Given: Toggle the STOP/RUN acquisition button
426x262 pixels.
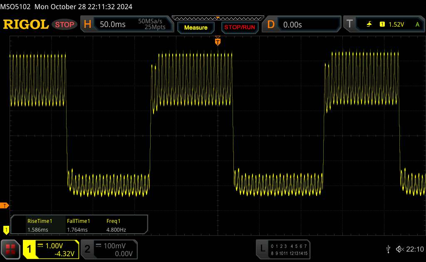Looking at the screenshot, I should (239, 27).
